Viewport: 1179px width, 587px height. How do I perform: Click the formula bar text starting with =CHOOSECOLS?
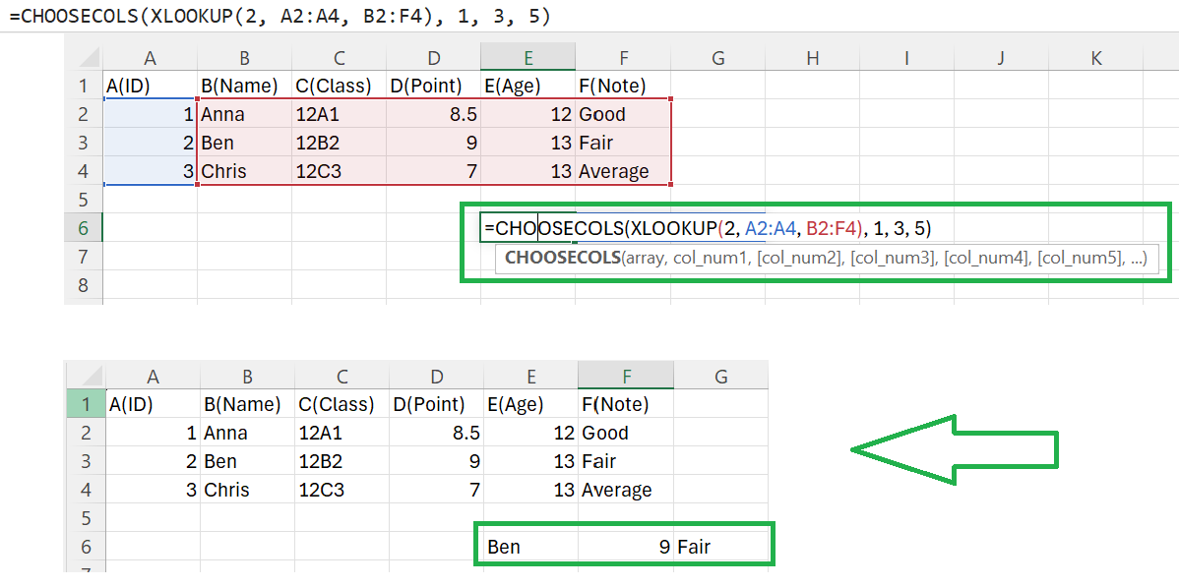[279, 17]
